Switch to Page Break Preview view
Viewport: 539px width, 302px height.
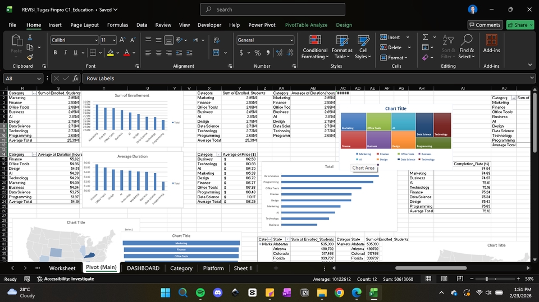[460, 278]
